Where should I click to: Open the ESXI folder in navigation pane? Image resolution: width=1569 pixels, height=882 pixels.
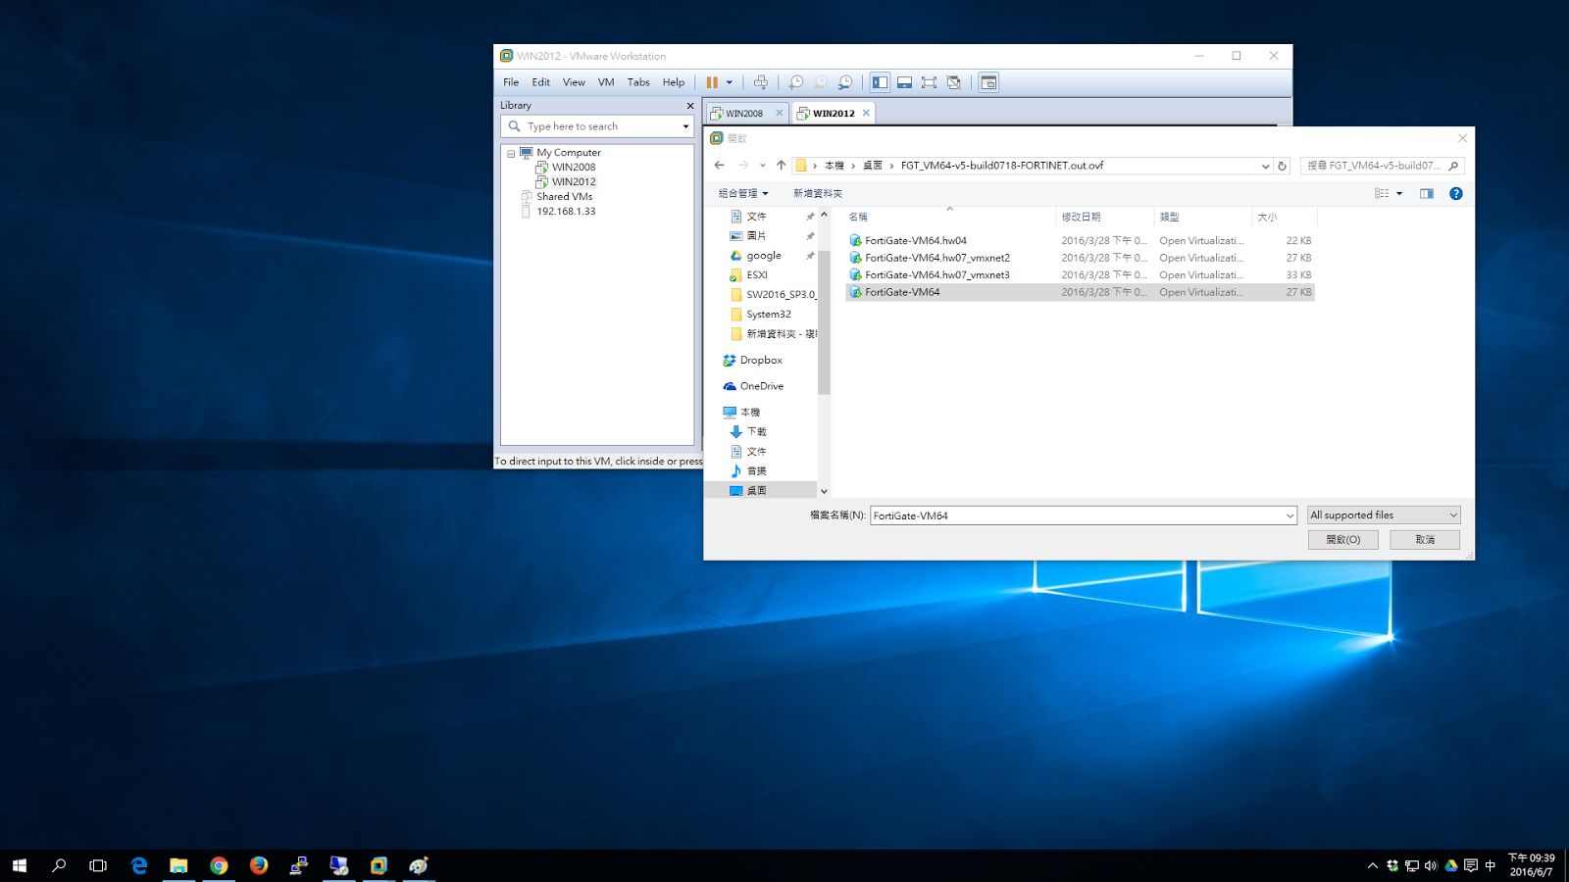756,275
